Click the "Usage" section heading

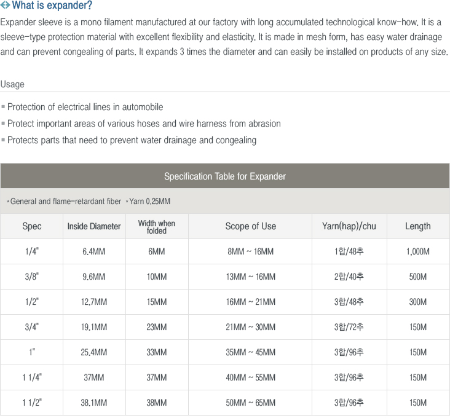pos(13,84)
